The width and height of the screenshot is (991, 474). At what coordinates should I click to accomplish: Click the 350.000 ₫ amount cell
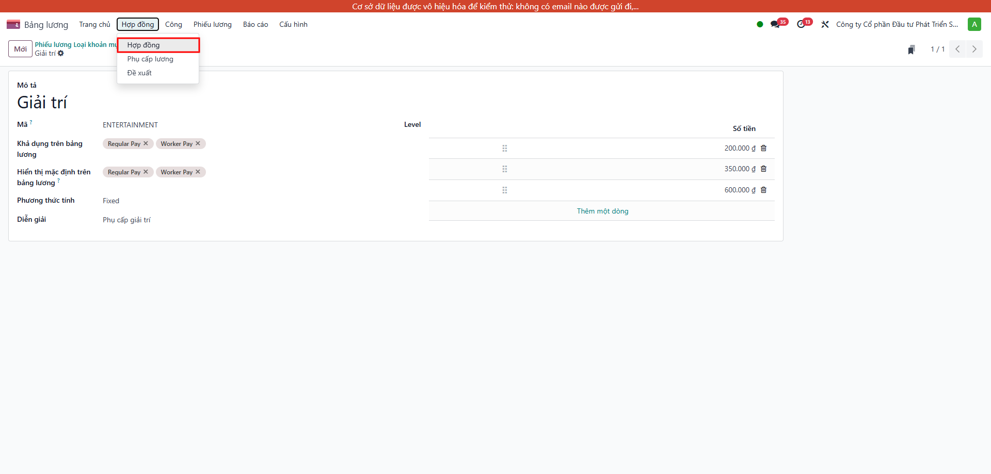point(740,169)
